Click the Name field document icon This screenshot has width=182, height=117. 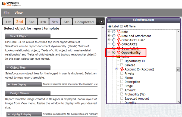click(x=122, y=77)
